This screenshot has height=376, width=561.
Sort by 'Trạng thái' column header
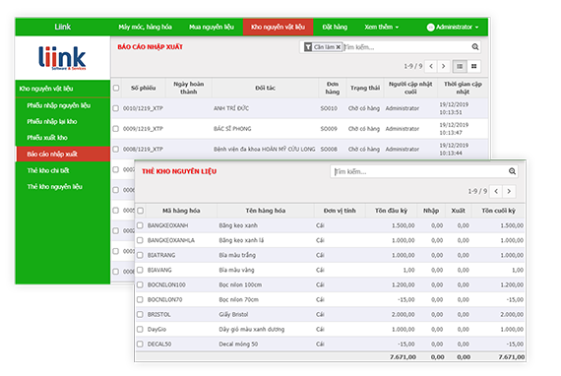(365, 88)
